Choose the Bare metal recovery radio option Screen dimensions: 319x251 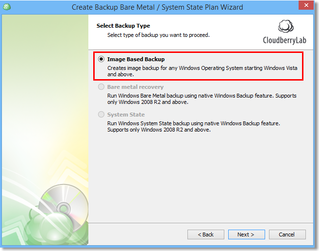101,87
